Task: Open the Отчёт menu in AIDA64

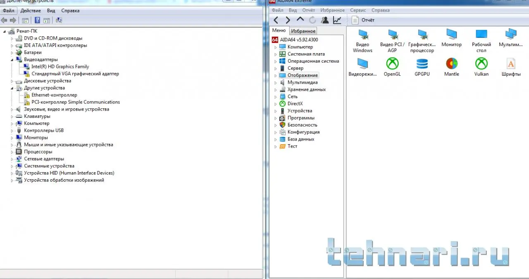Action: click(308, 10)
